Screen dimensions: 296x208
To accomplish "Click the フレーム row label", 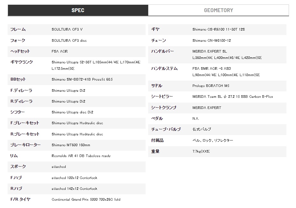I will tap(18, 29).
